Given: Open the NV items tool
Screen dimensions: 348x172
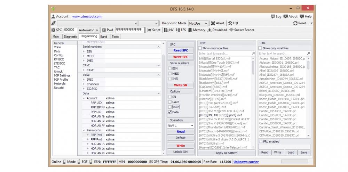Looking at the screenshot, I should click(x=169, y=30).
